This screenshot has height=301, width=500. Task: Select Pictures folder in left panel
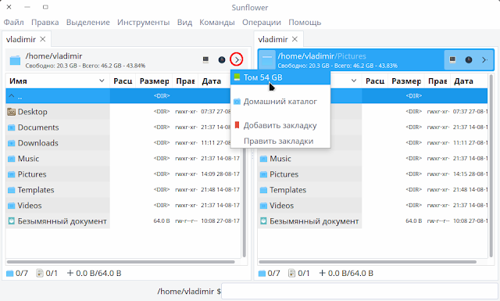pos(123,174)
